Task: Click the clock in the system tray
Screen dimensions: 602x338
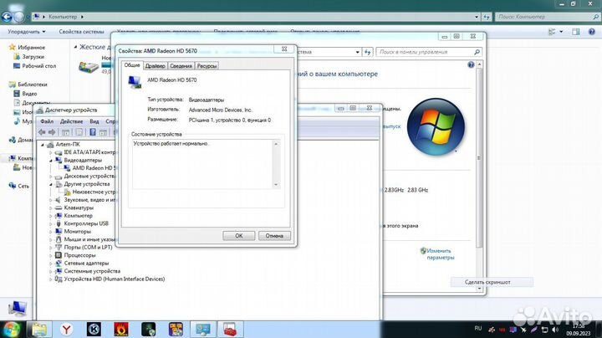Action: point(579,330)
